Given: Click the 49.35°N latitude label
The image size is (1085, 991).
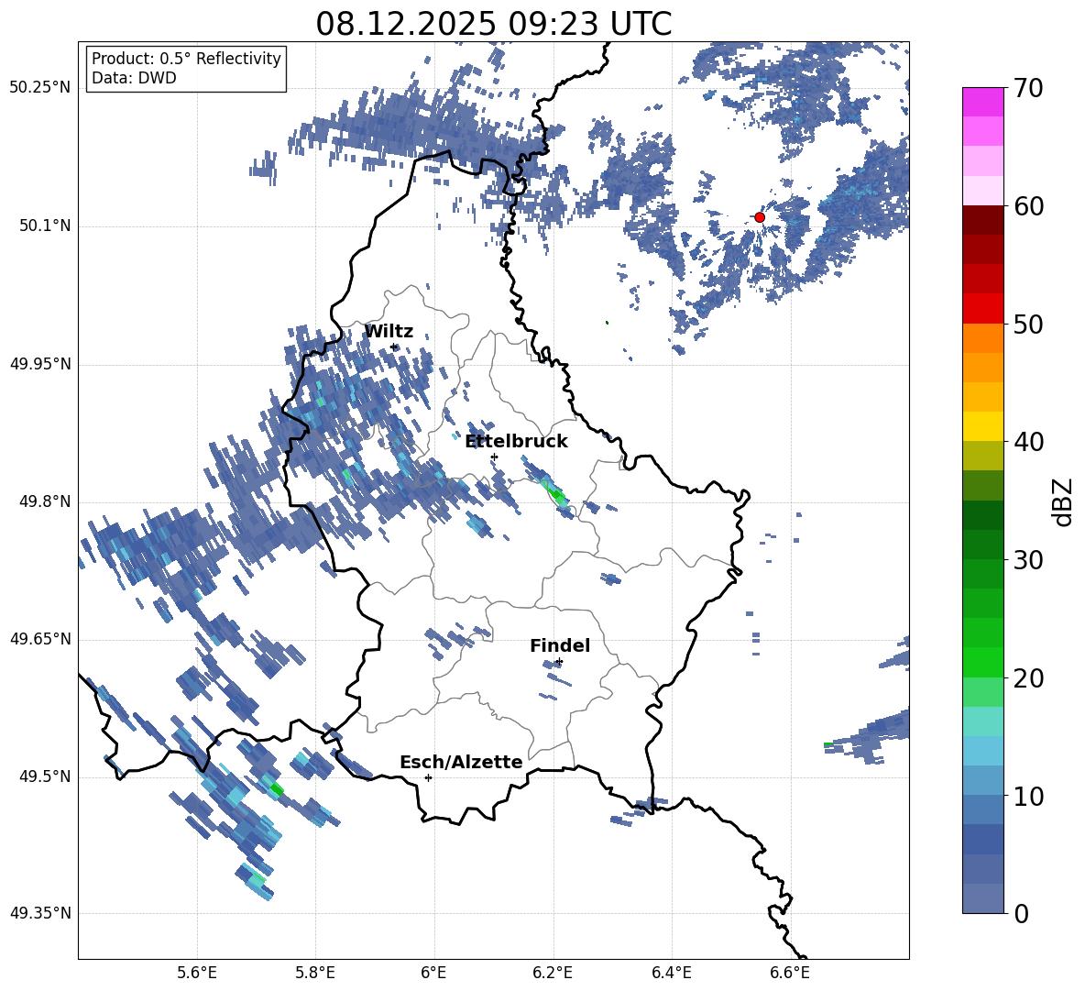Looking at the screenshot, I should (40, 913).
